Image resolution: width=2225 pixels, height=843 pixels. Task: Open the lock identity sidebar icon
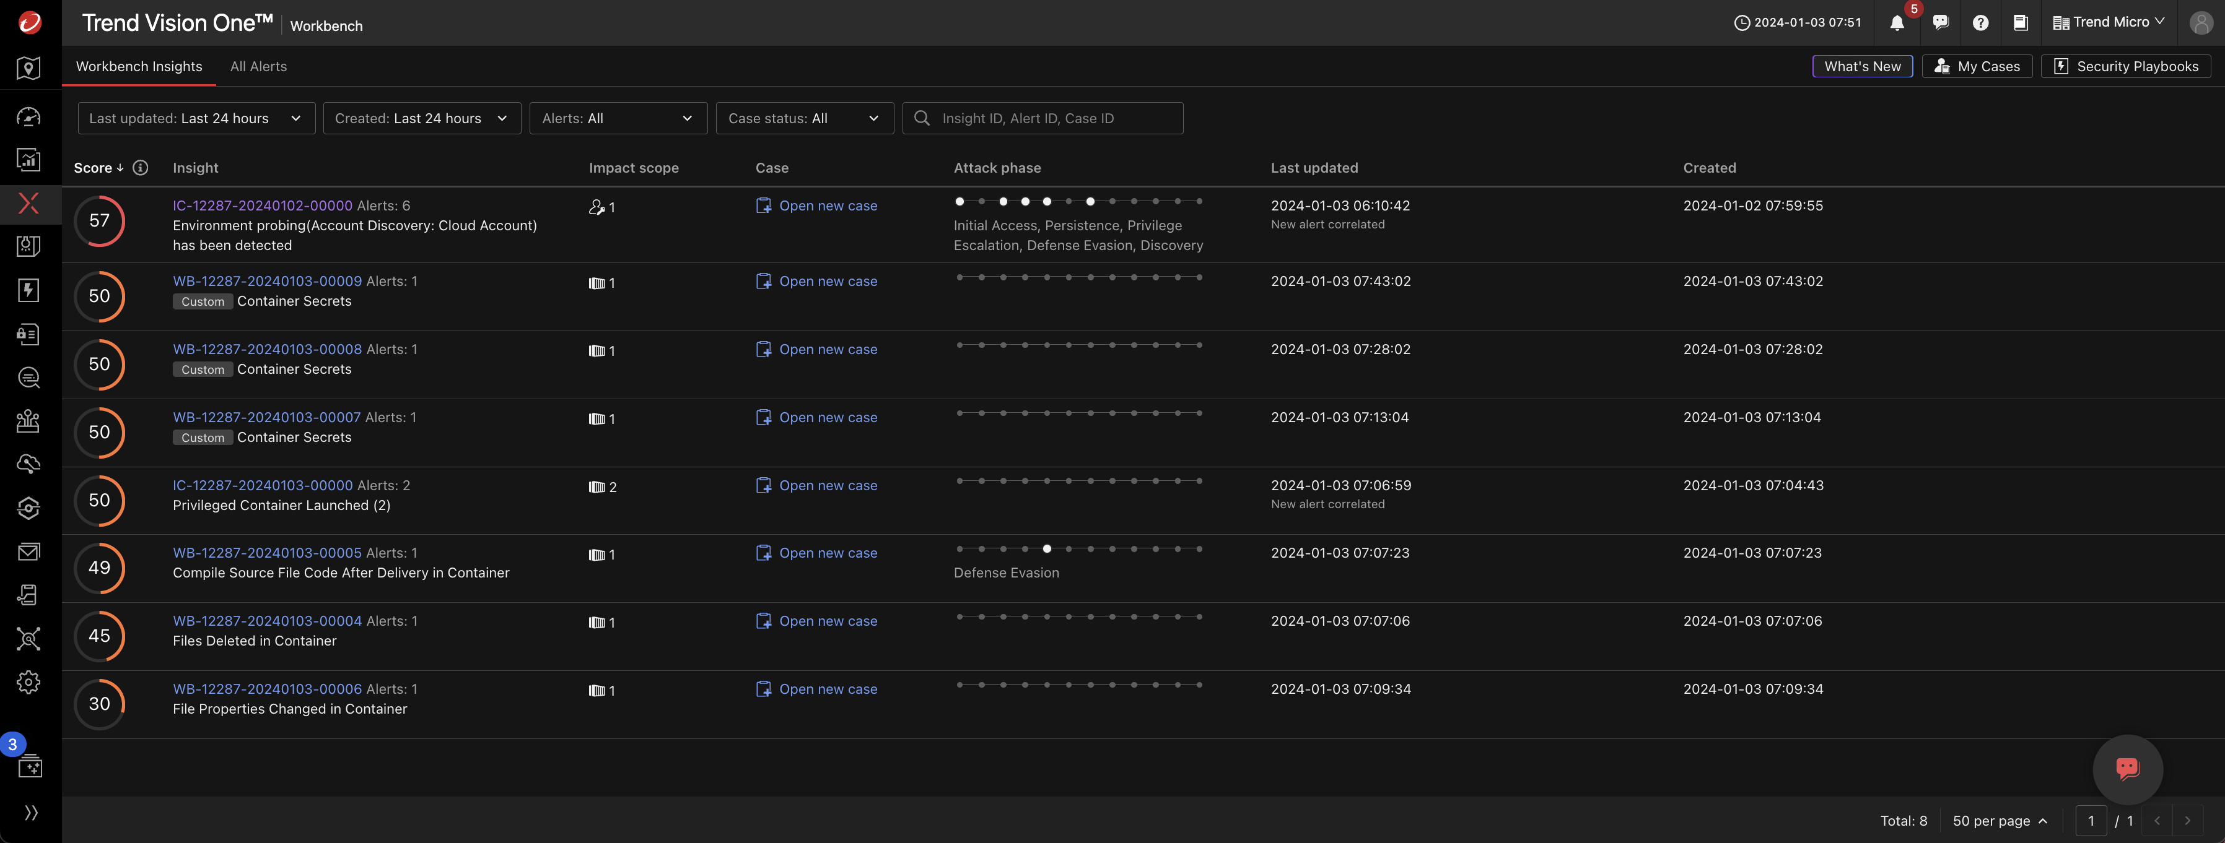tap(28, 334)
